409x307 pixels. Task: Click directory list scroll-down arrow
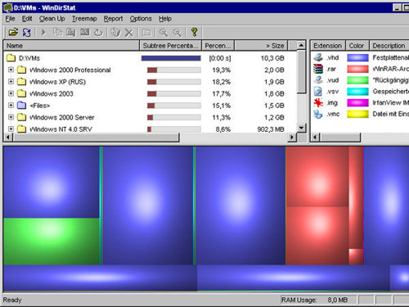tap(301, 128)
